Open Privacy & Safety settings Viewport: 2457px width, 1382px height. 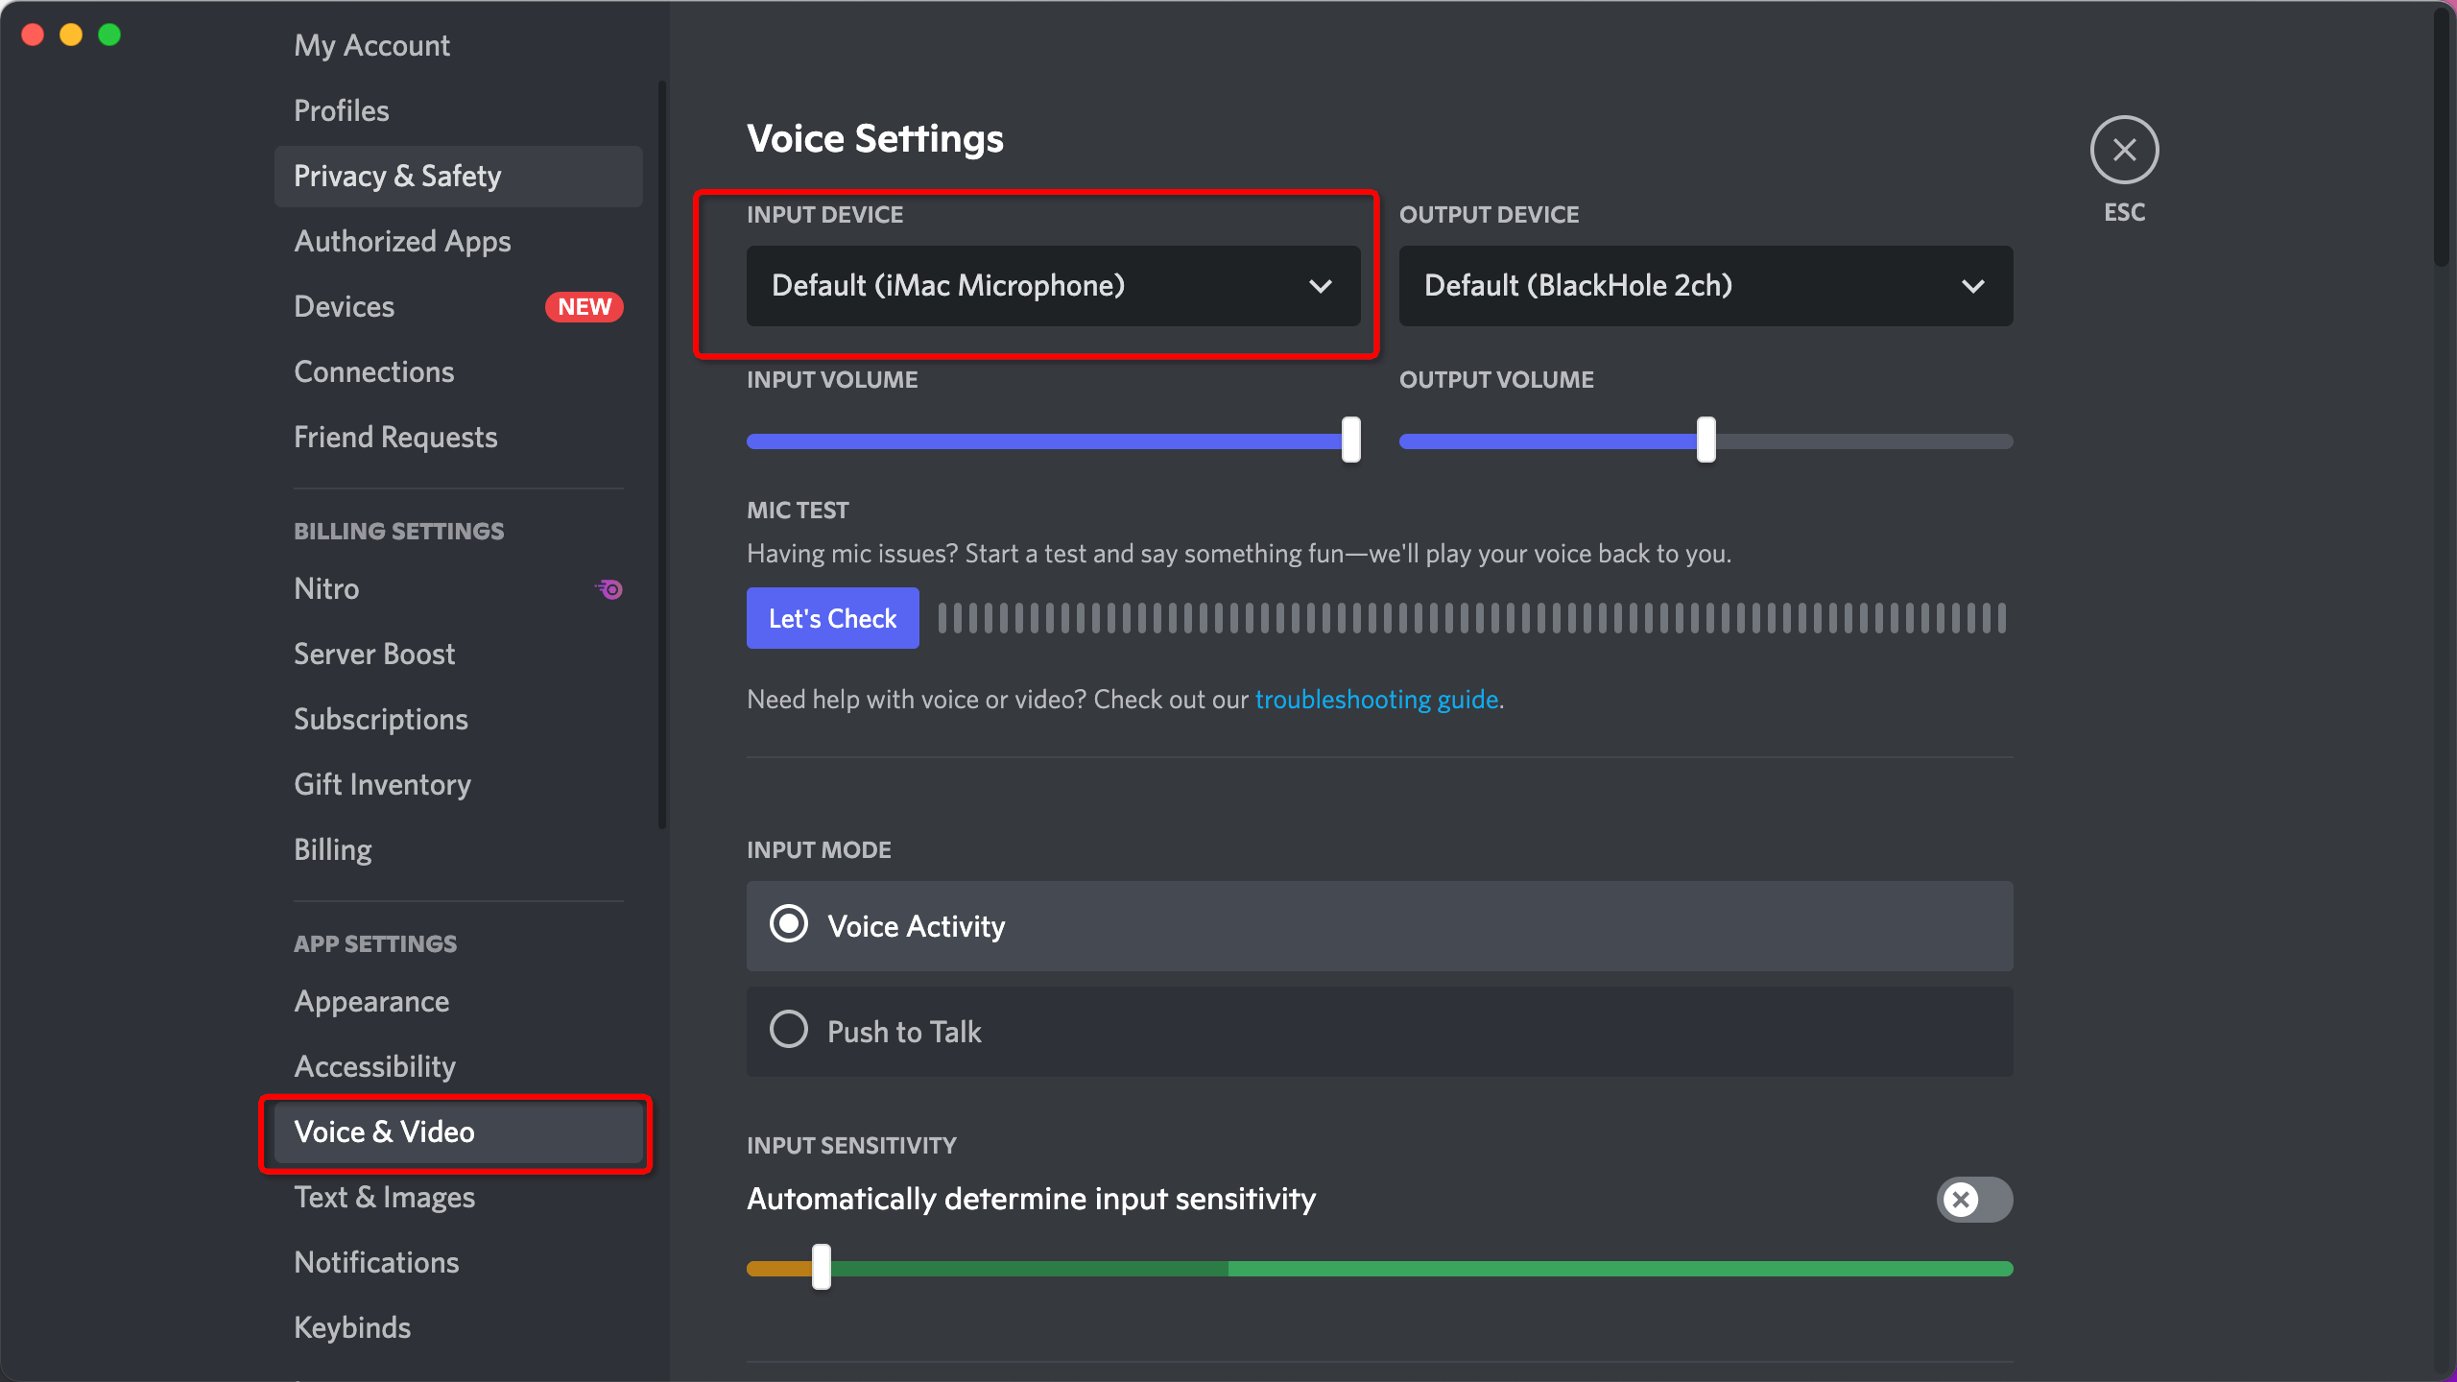tap(398, 176)
